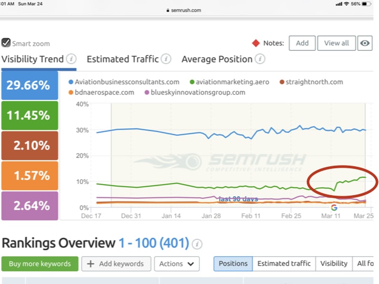
Task: Toggle bdnaerospace.com legend entry
Action: pos(101,93)
